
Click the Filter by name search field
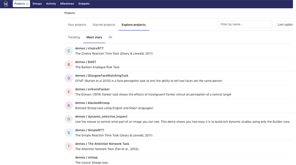[245, 24]
